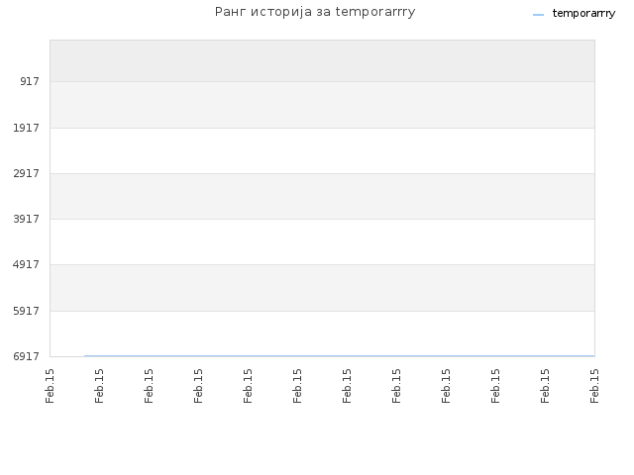Click the shaded band between 2917 and 3917
Viewport: 634px width, 475px height.
click(x=322, y=196)
